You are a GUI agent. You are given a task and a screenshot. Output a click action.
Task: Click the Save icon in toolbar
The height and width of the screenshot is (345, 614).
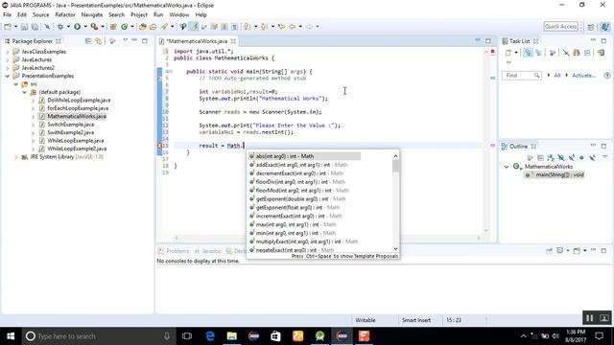24,27
